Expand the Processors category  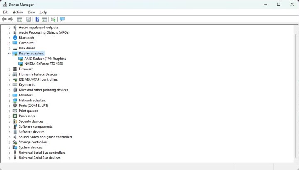tap(9, 116)
